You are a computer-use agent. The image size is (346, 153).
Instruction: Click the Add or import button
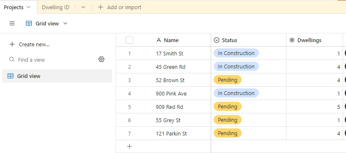pyautogui.click(x=119, y=7)
